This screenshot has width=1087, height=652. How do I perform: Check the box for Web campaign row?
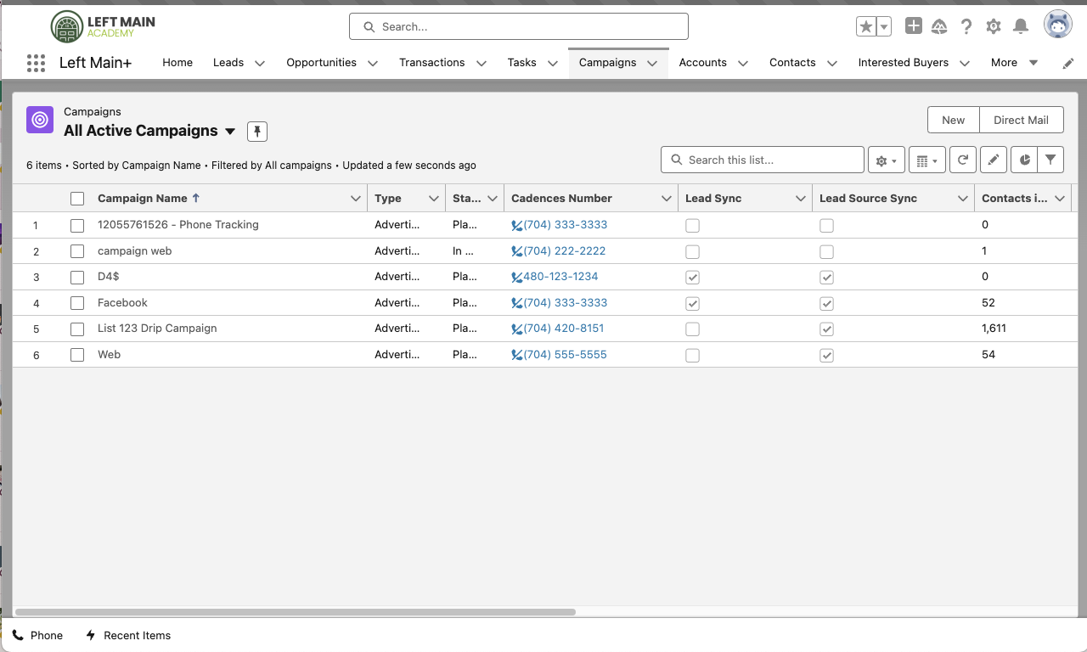click(x=77, y=355)
